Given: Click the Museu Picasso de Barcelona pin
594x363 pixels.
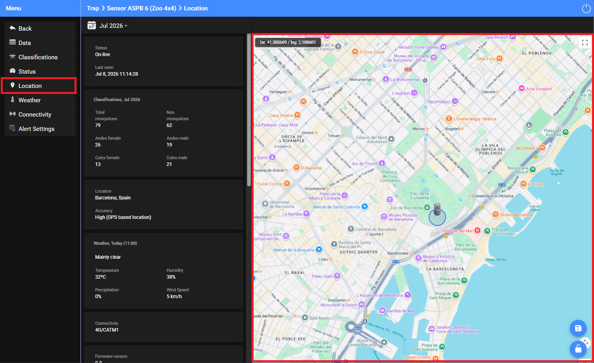Looking at the screenshot, I should click(x=384, y=217).
